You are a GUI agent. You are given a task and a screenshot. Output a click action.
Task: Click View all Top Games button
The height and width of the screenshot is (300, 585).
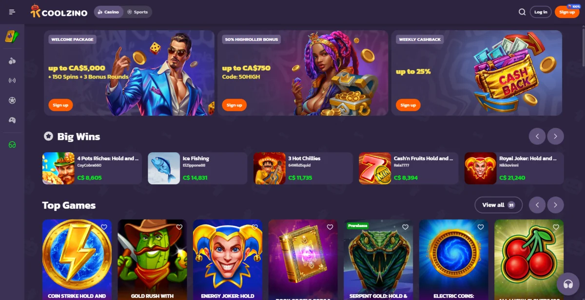[x=498, y=205]
